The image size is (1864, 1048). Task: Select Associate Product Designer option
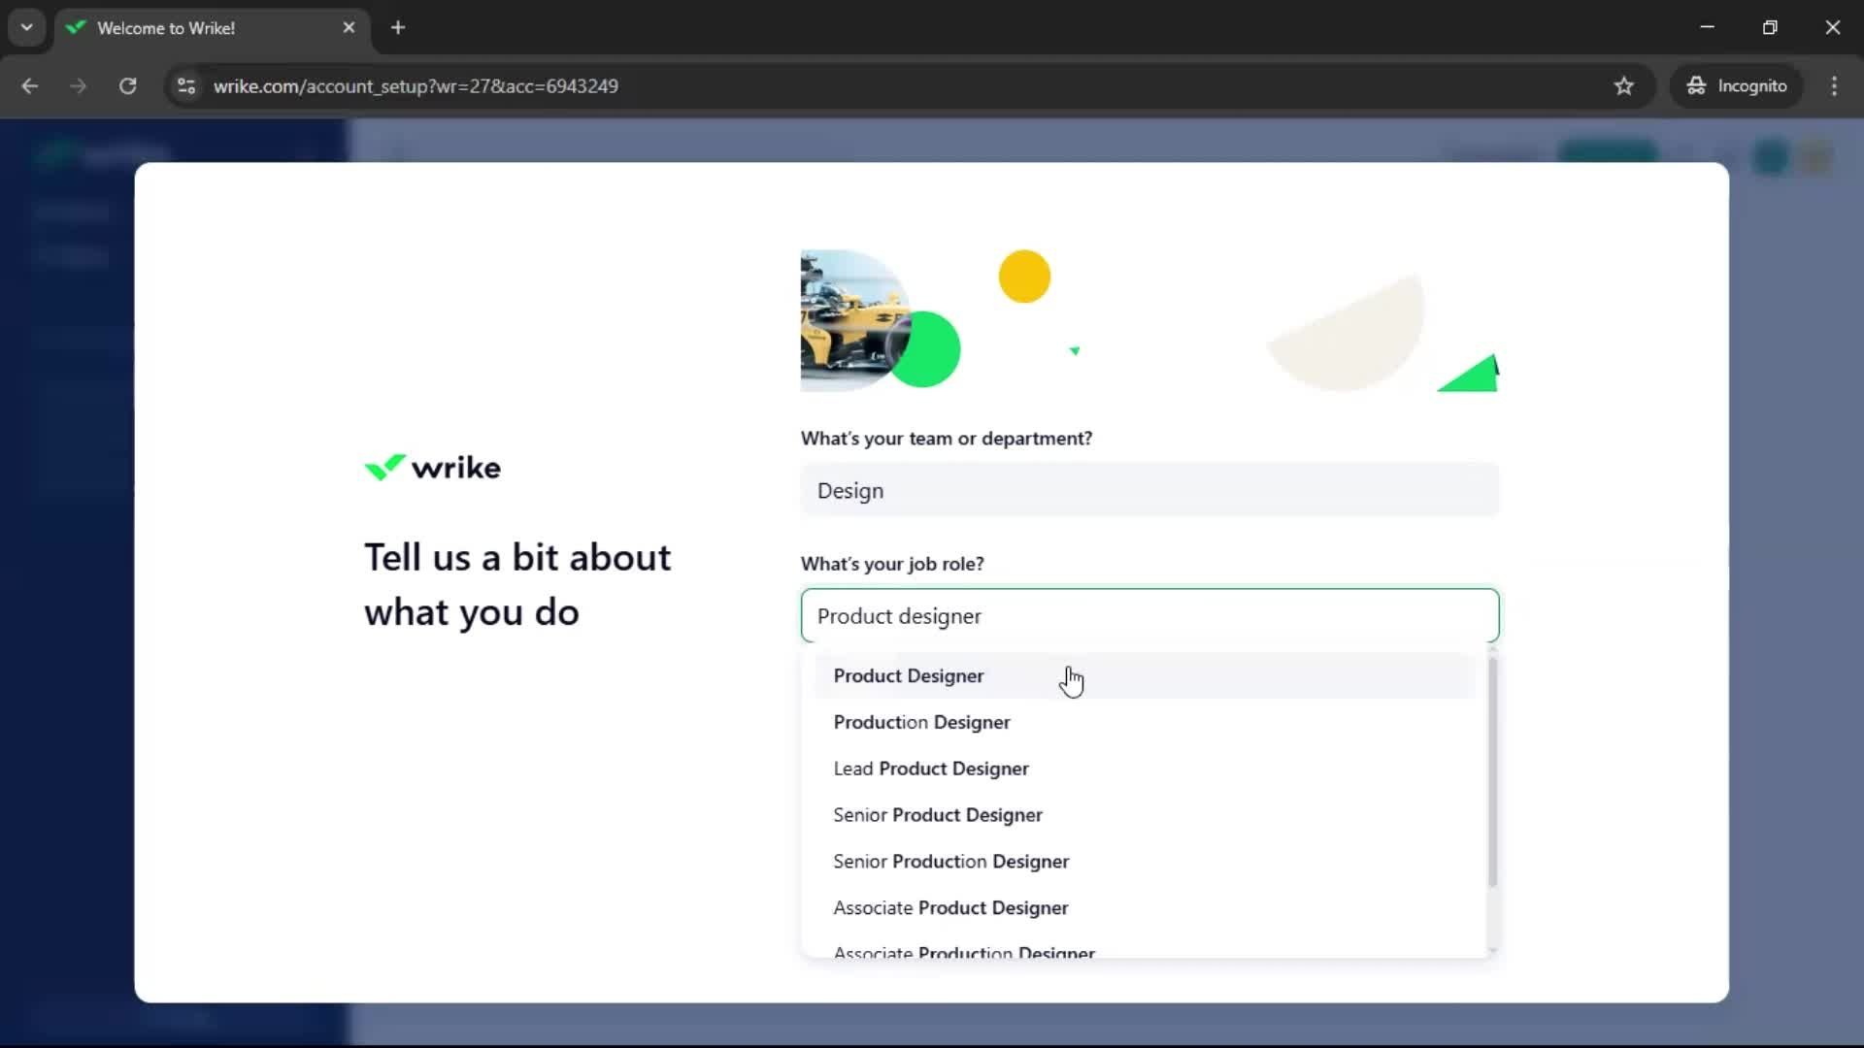point(1144,908)
